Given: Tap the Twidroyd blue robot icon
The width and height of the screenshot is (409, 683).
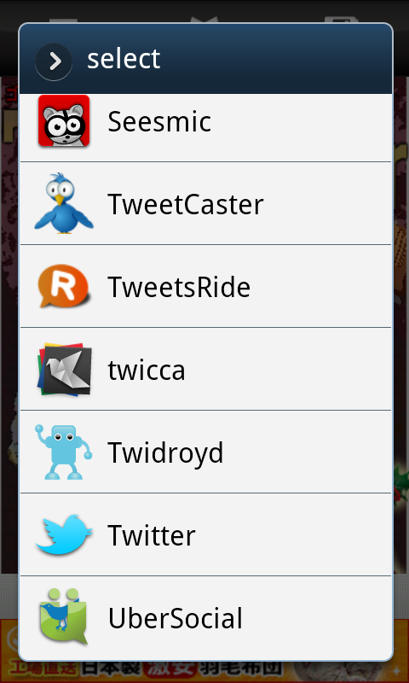Looking at the screenshot, I should [64, 452].
